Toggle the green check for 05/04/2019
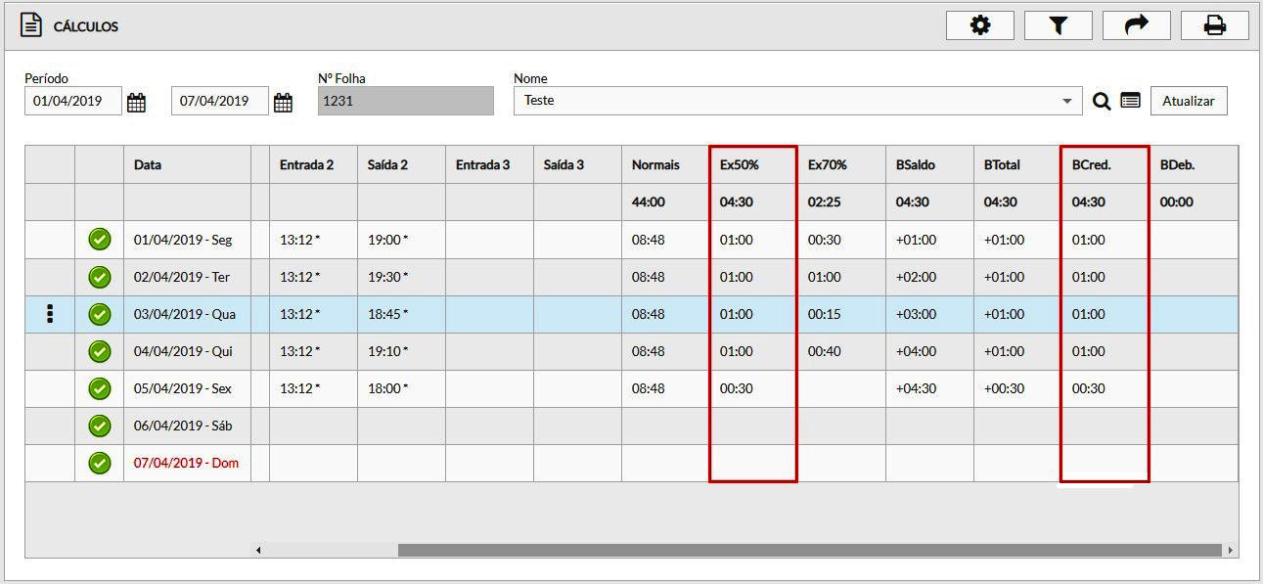Screen dimensions: 1263x584 pyautogui.click(x=100, y=388)
